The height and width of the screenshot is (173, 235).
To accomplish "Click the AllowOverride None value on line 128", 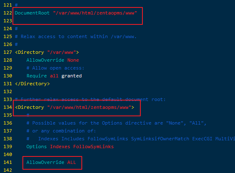I will (x=73, y=60).
